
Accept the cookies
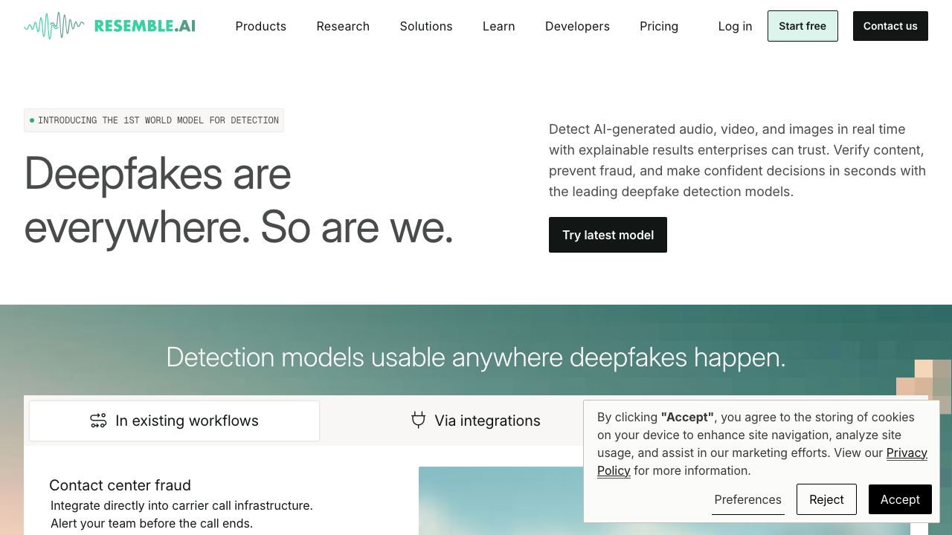[x=900, y=499]
